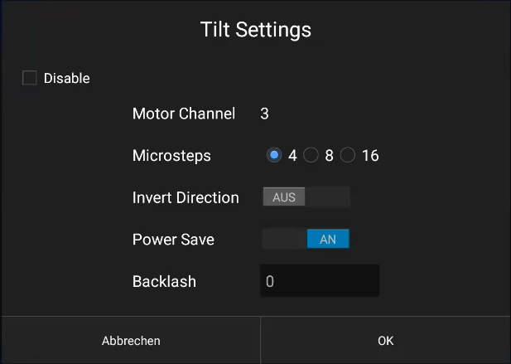
Task: Click into the Backlash input field
Action: click(x=320, y=281)
